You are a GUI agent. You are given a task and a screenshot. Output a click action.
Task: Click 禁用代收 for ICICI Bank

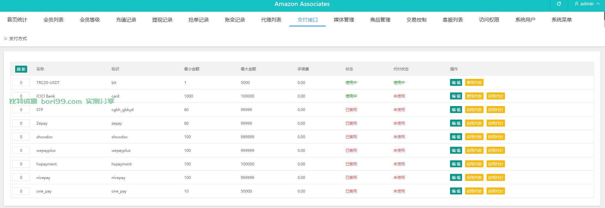[x=474, y=96]
